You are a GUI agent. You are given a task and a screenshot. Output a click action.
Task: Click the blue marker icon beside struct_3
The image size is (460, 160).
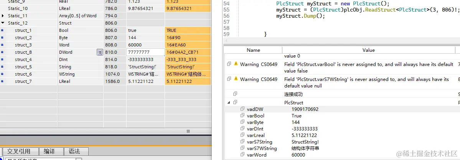pos(2,45)
